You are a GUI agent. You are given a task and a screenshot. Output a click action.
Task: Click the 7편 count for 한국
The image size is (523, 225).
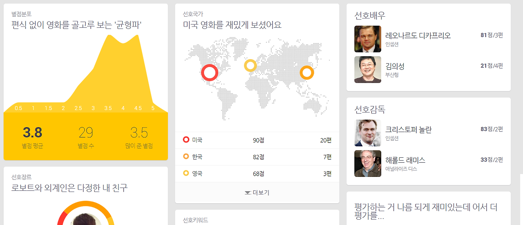(327, 157)
